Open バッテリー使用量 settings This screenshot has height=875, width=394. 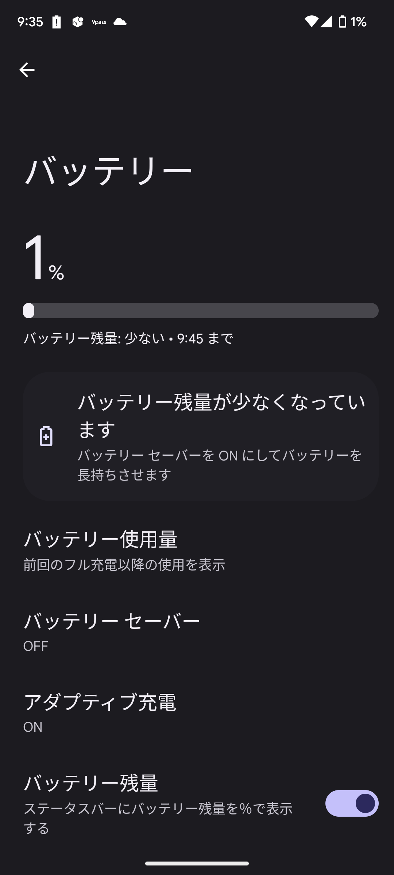click(197, 550)
